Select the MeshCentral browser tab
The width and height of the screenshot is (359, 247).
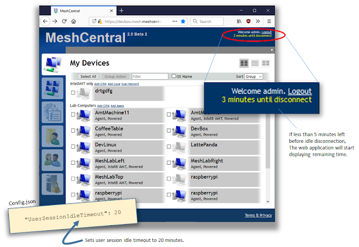(x=84, y=11)
